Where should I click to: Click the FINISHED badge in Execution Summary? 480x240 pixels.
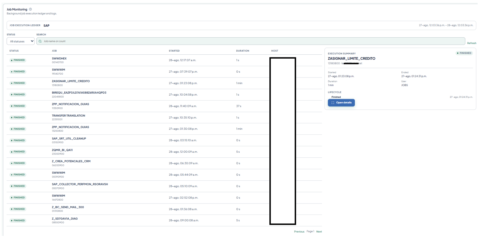(x=464, y=53)
